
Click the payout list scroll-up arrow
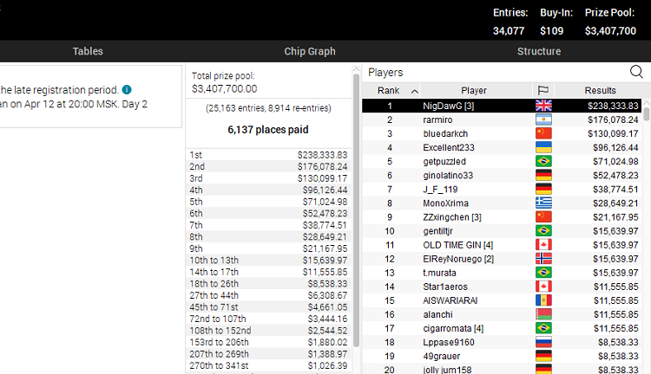(356, 69)
